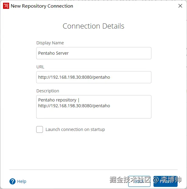
Task: Click the Pentaho app icon in title bar
Action: pyautogui.click(x=6, y=6)
